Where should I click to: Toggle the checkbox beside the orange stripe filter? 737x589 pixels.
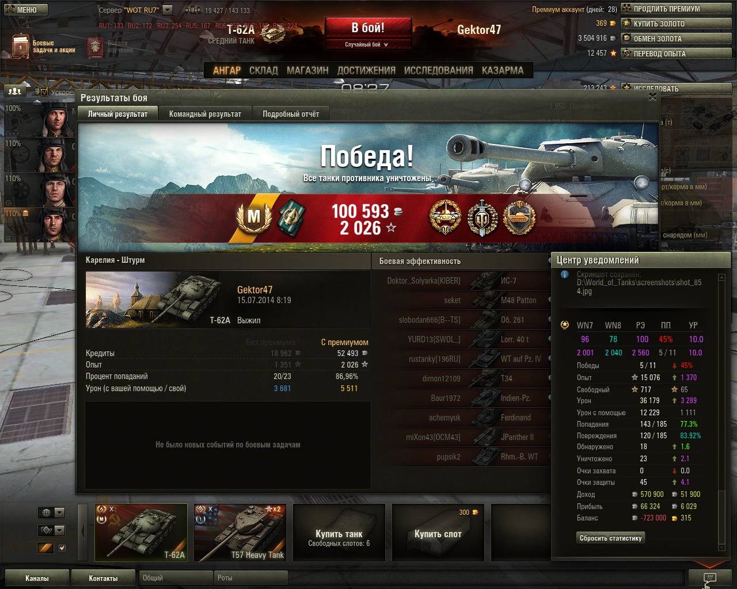(x=62, y=548)
